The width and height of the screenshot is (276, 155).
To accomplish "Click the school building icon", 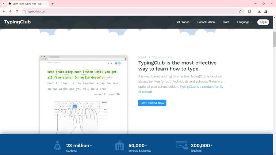I will coord(120,145).
